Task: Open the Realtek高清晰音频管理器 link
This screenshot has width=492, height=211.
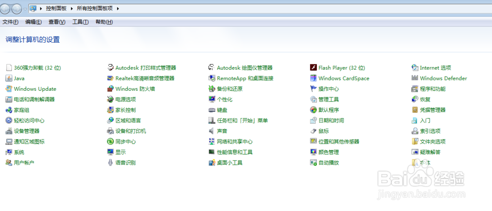Action: (145, 78)
